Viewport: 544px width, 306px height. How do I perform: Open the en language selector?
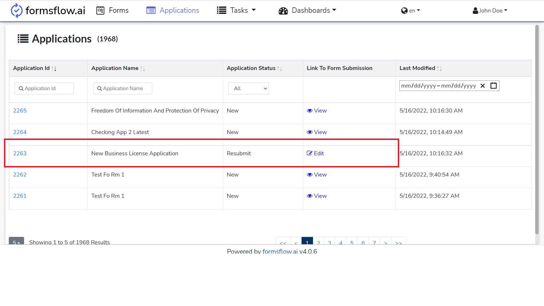click(x=411, y=10)
